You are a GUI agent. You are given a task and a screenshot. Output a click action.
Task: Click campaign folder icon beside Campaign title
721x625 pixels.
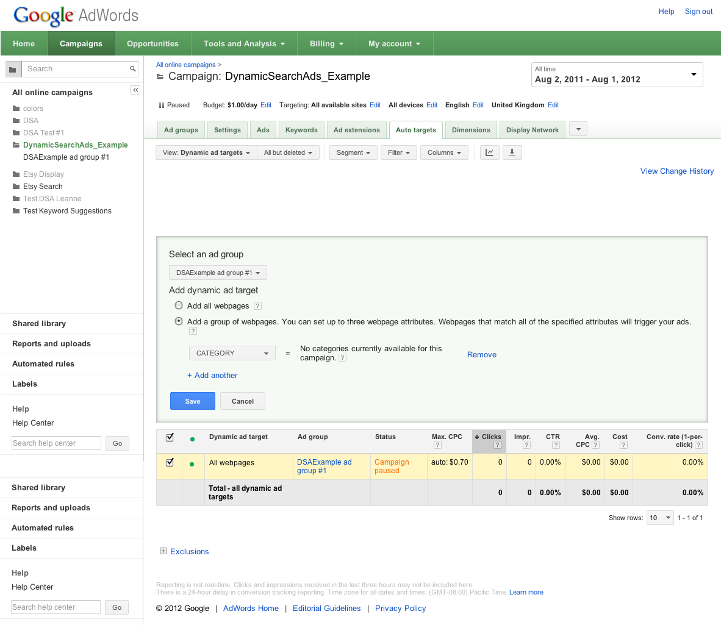point(160,77)
